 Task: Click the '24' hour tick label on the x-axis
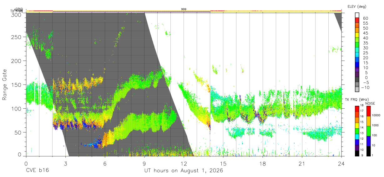click(341, 164)
